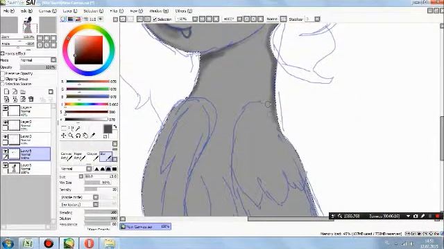Select the lasso tool
Image resolution: width=444 pixels, height=249 pixels.
point(71,128)
